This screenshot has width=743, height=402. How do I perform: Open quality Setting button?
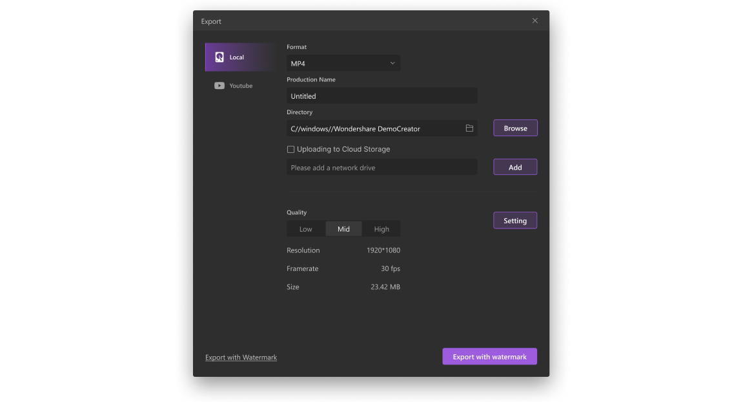click(515, 221)
